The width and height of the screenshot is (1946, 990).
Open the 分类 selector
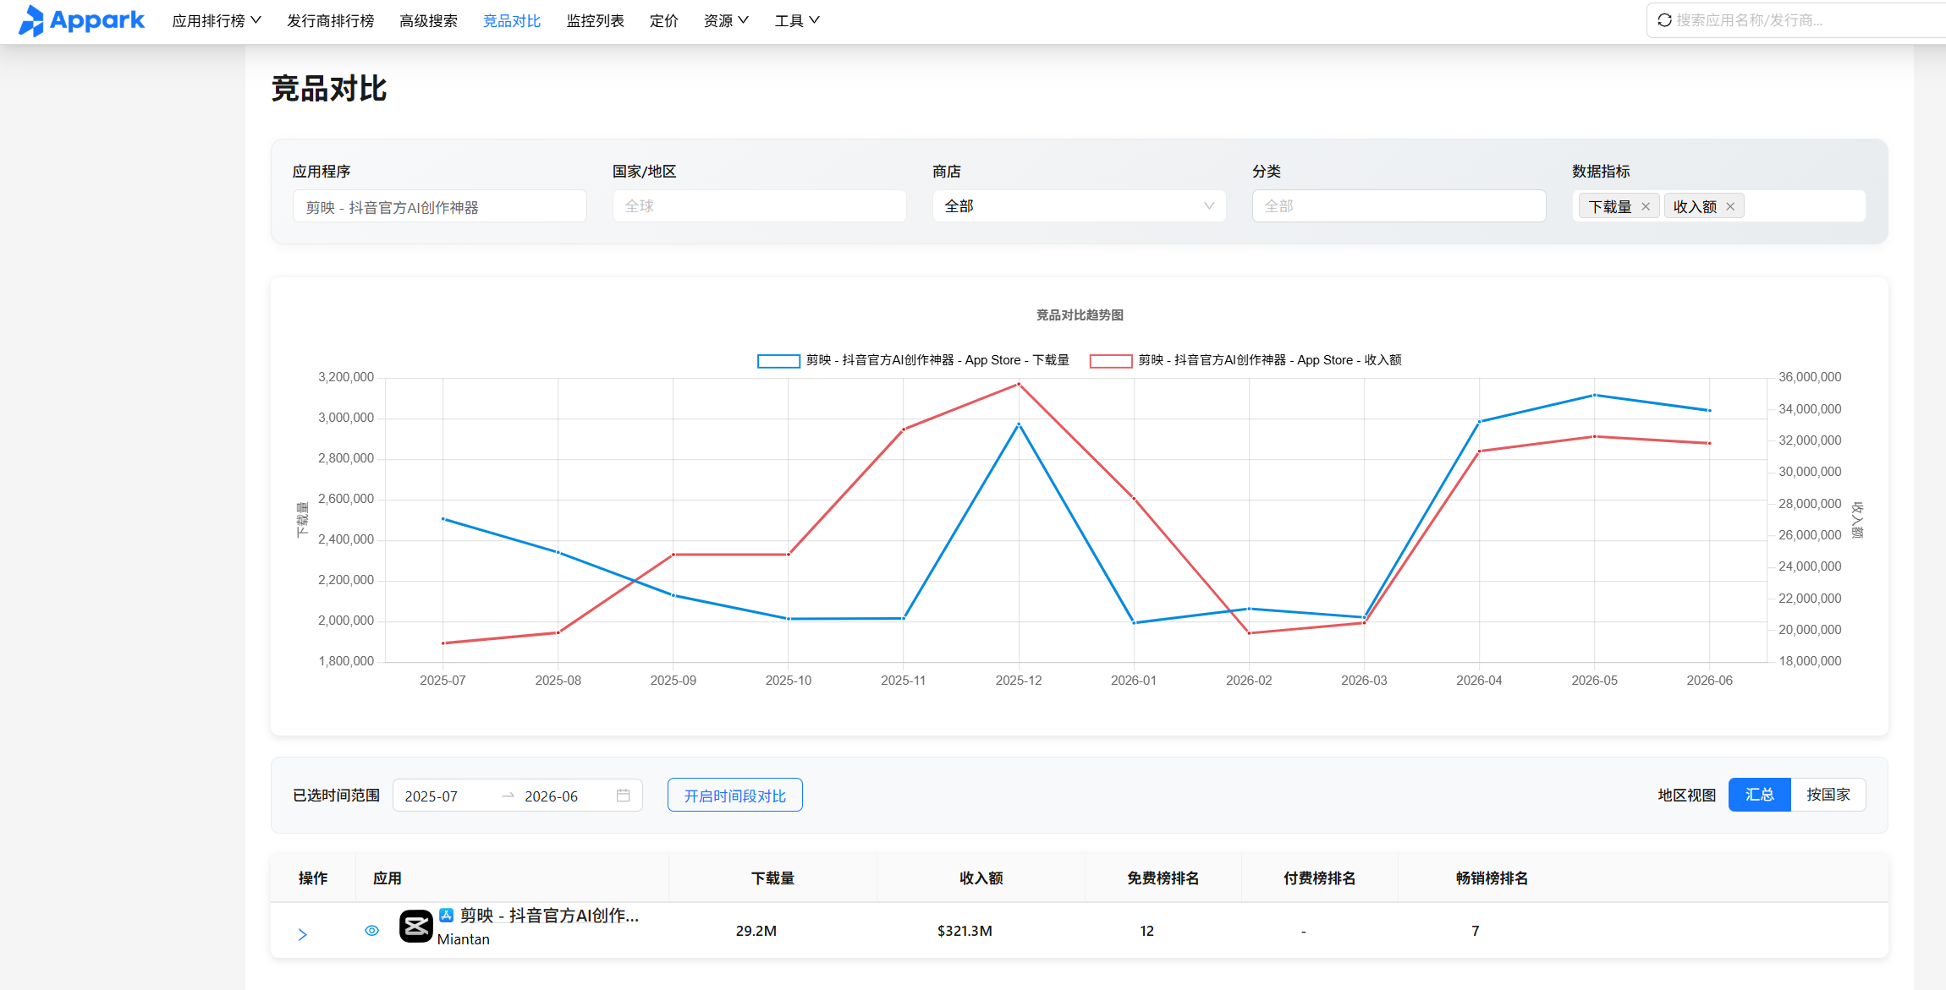click(x=1399, y=206)
